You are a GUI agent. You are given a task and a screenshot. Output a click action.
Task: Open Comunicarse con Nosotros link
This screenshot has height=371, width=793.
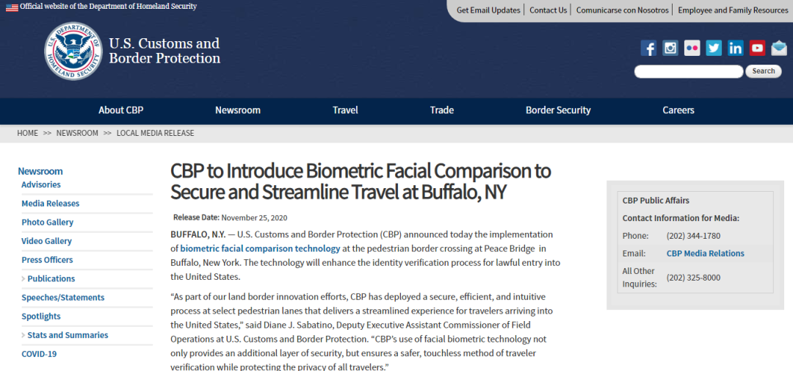(622, 10)
